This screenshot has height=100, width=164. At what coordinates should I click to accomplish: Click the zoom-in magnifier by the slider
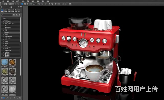pos(14,98)
